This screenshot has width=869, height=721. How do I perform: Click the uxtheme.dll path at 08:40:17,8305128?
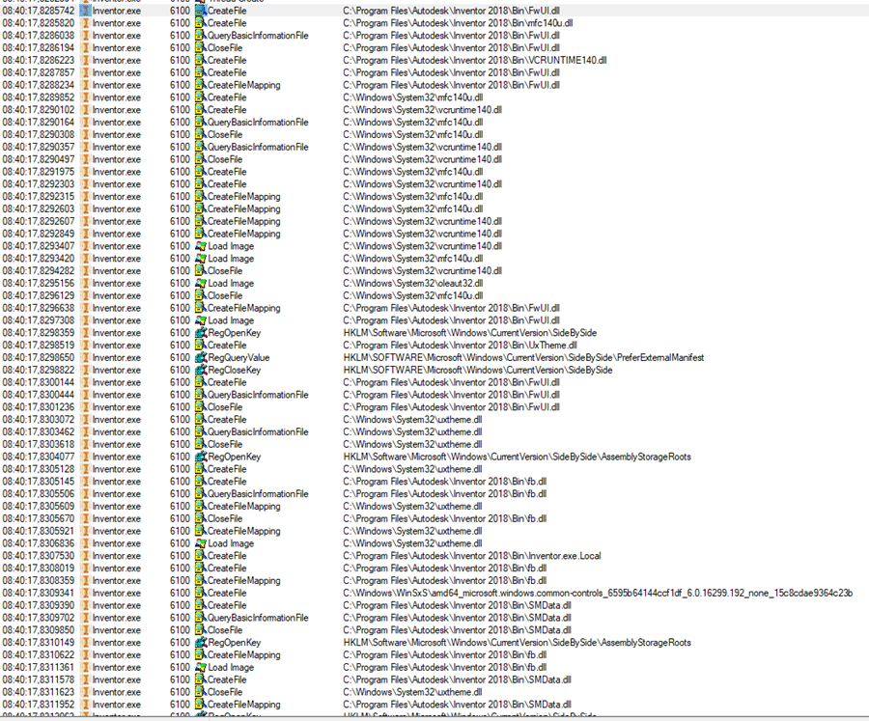point(412,469)
